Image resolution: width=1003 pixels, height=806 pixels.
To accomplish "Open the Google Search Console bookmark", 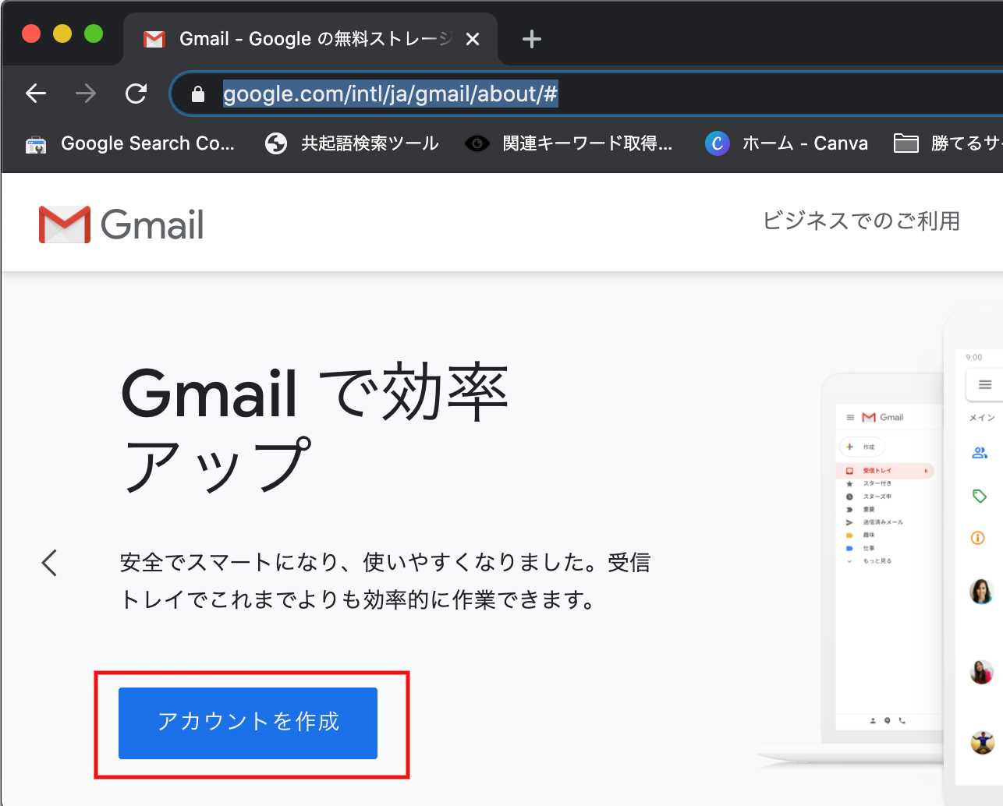I will tap(129, 143).
